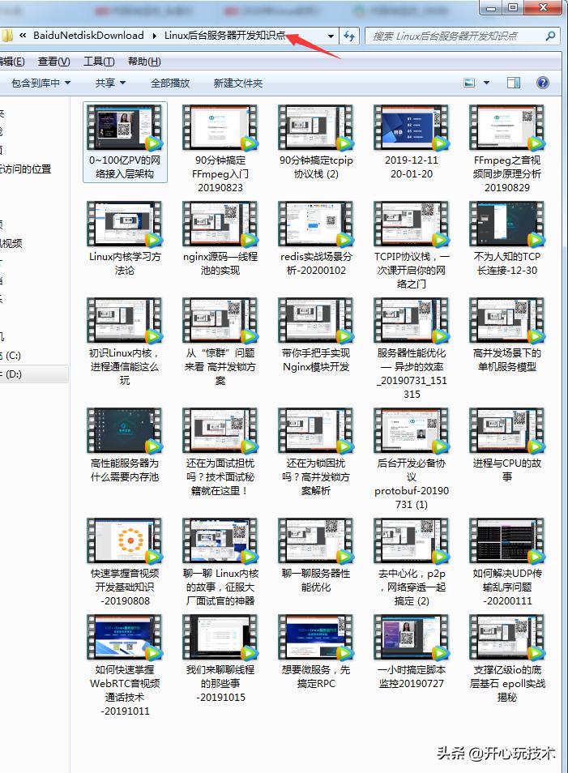The image size is (568, 773).
Task: Select the TCPIP协议栈，一次课开启你的网络之门 video
Action: click(x=412, y=245)
